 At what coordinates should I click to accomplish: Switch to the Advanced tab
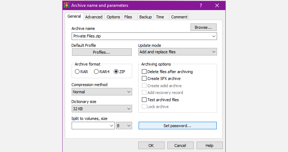[x=94, y=17]
